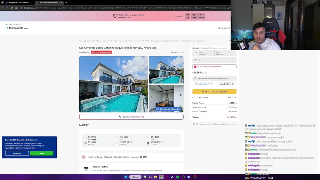320x180 pixels.
Task: Open Task View from the taskbar
Action: coord(145,177)
